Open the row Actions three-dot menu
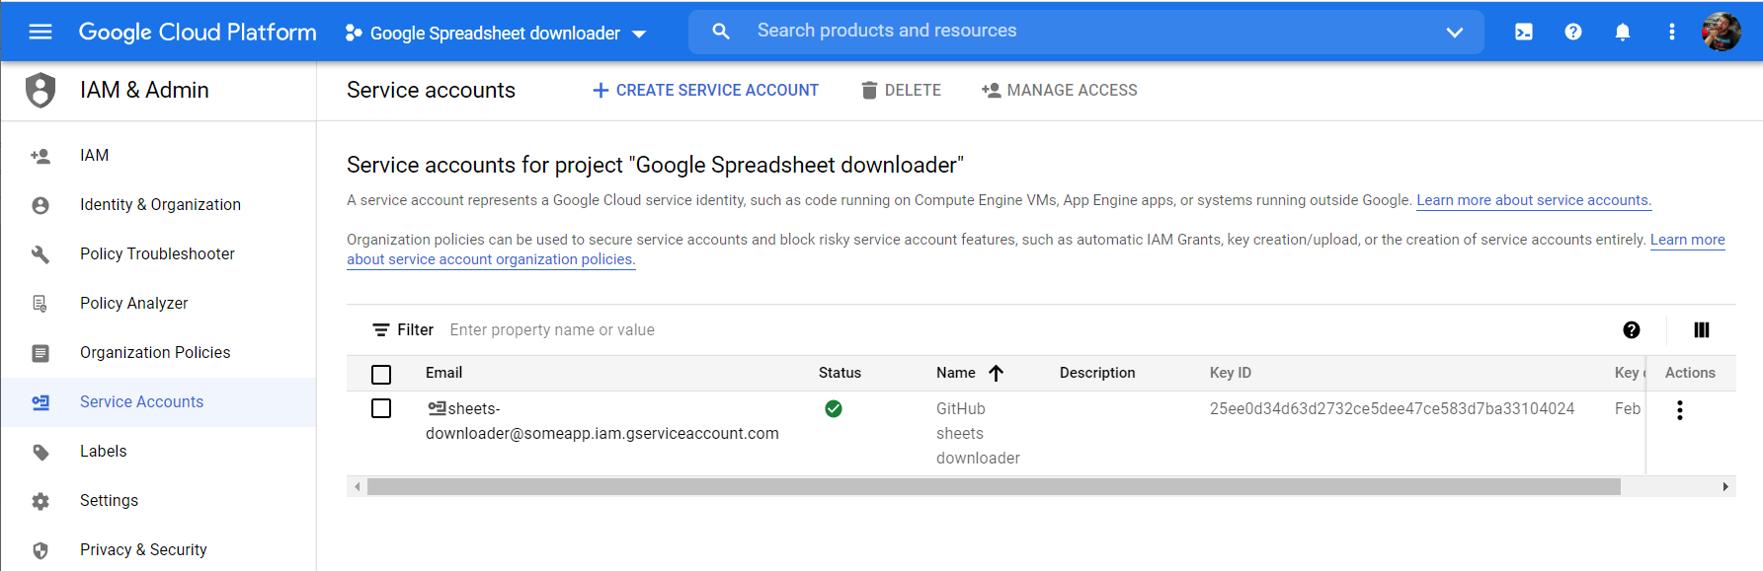1763x571 pixels. click(1680, 410)
